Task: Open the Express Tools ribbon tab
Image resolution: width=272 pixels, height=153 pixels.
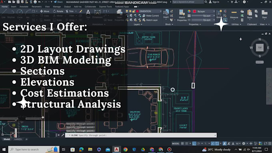Action: [106, 6]
